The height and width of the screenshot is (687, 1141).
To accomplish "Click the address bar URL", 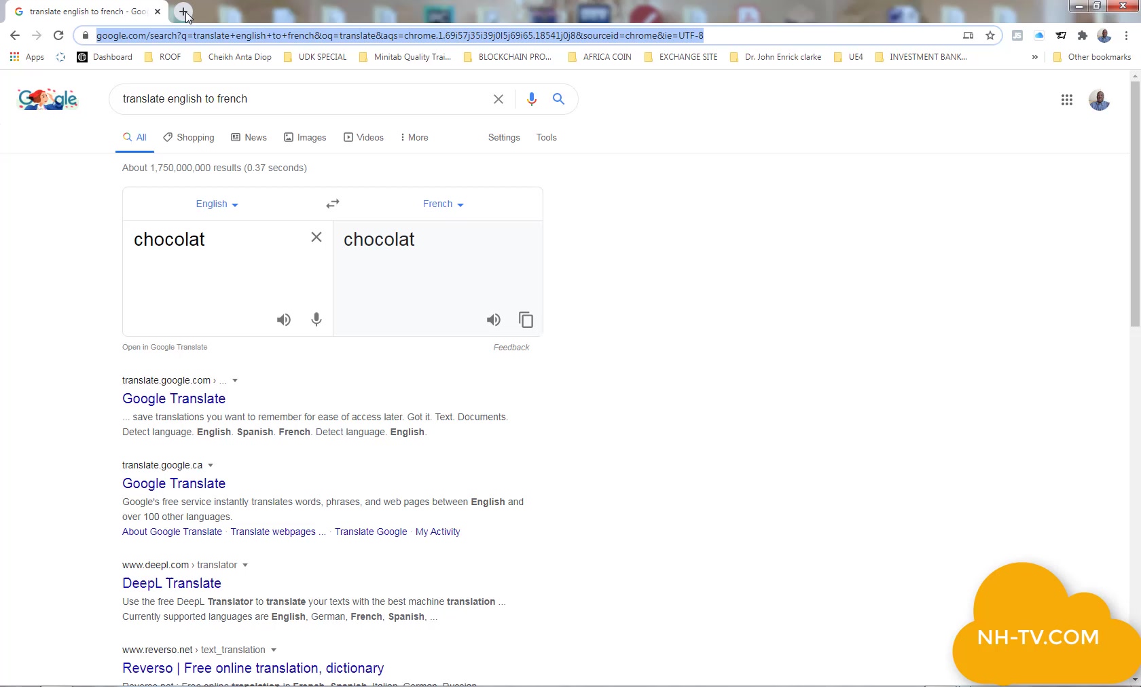I will pyautogui.click(x=400, y=35).
